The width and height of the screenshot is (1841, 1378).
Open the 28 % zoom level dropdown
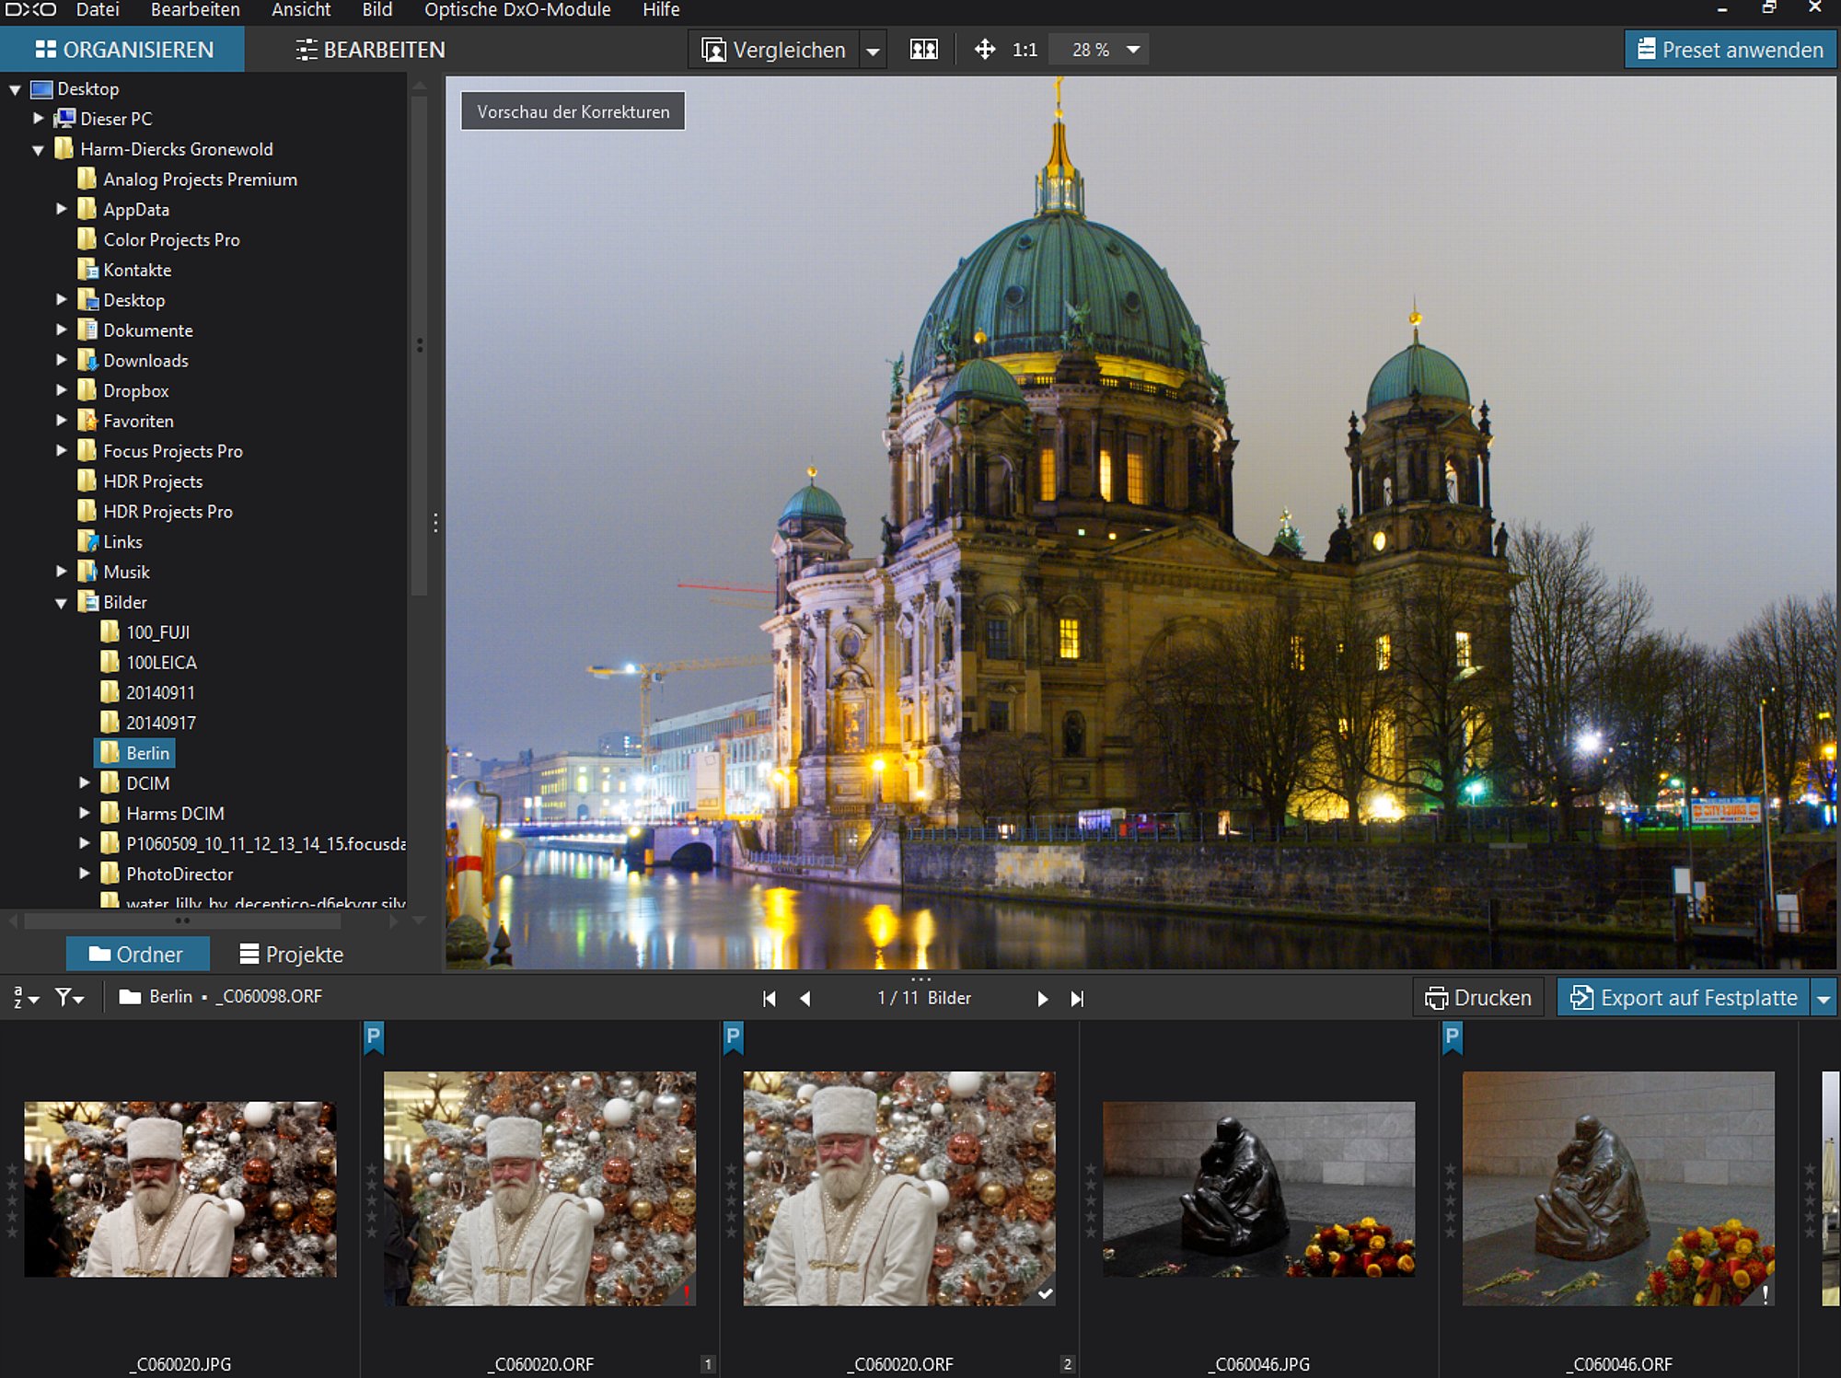(1133, 50)
